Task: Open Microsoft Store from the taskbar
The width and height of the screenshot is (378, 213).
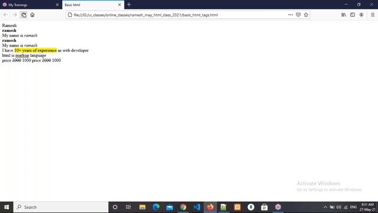Action: [265, 207]
